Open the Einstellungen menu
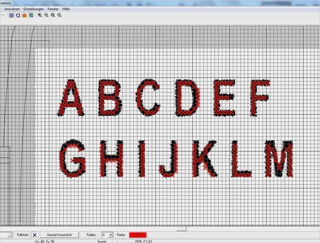This screenshot has width=320, height=243. tap(33, 9)
